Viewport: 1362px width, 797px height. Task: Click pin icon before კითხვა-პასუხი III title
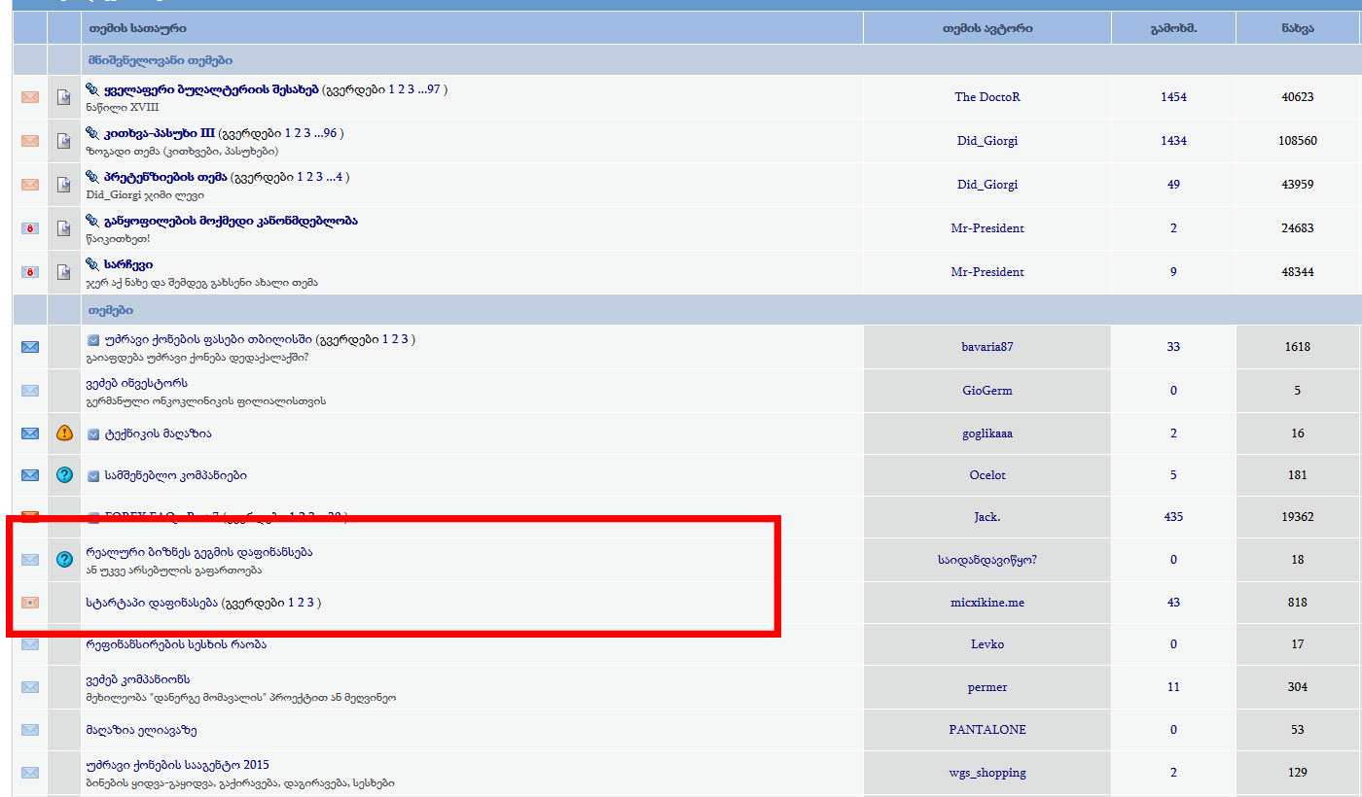click(x=92, y=133)
